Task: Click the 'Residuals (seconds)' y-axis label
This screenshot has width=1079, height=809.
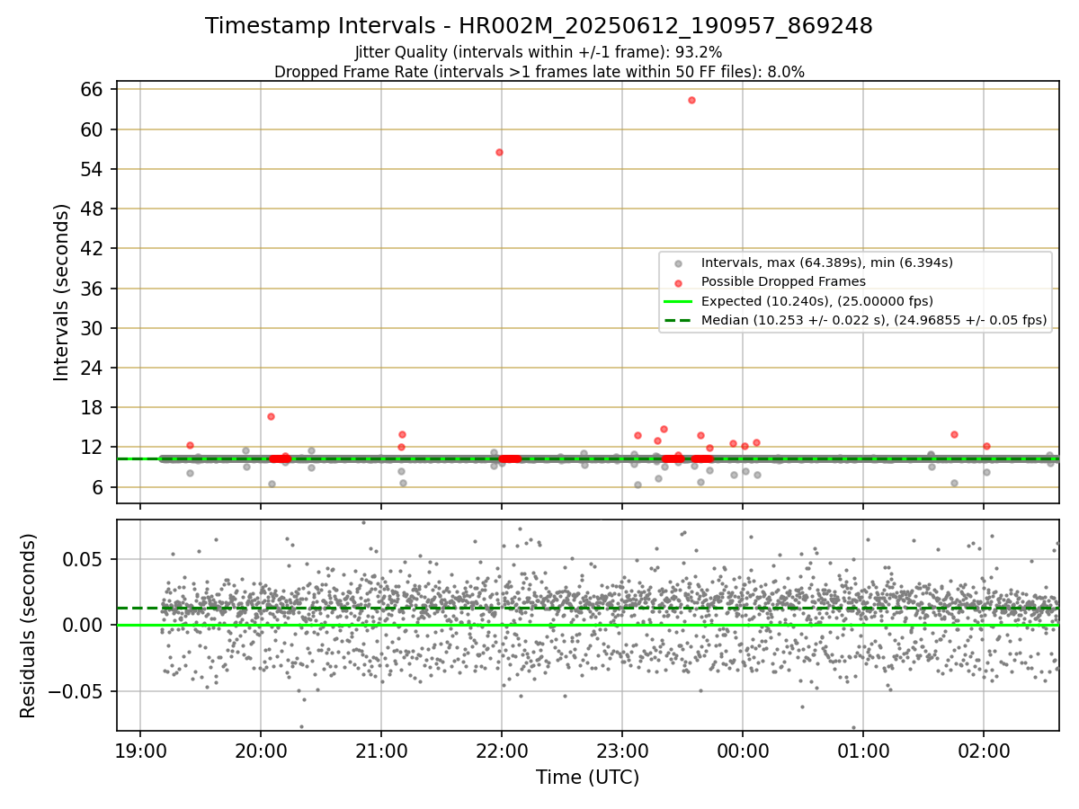Action: pos(28,625)
